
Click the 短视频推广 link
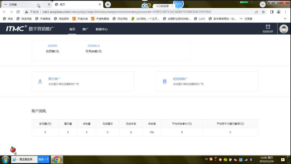tap(180, 79)
